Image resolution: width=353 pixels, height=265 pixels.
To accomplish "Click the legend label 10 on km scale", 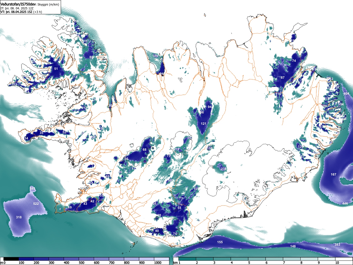I will click(x=337, y=263).
